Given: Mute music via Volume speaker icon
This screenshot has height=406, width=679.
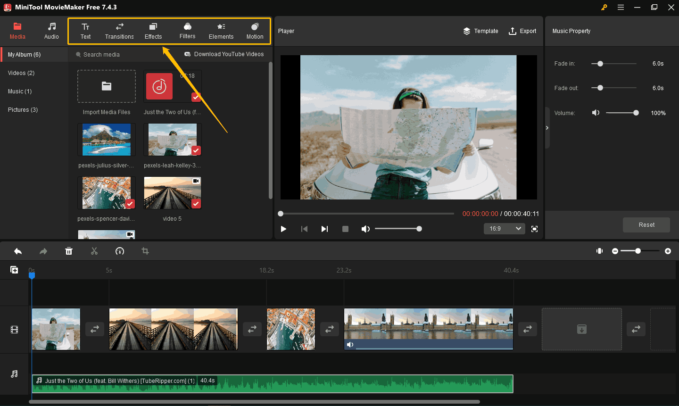Looking at the screenshot, I should pyautogui.click(x=596, y=113).
